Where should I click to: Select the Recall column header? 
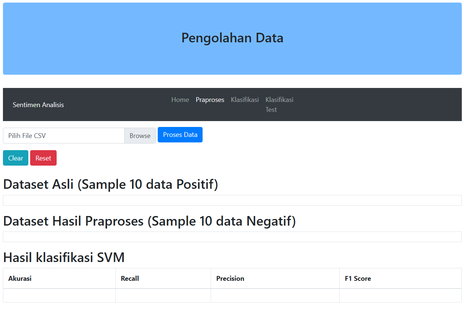[x=130, y=279]
